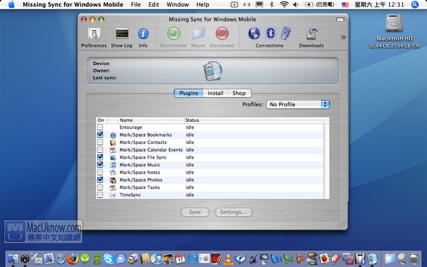This screenshot has height=267, width=427.
Task: Open the Wi-Fi menu bar icon
Action: tap(284, 4)
